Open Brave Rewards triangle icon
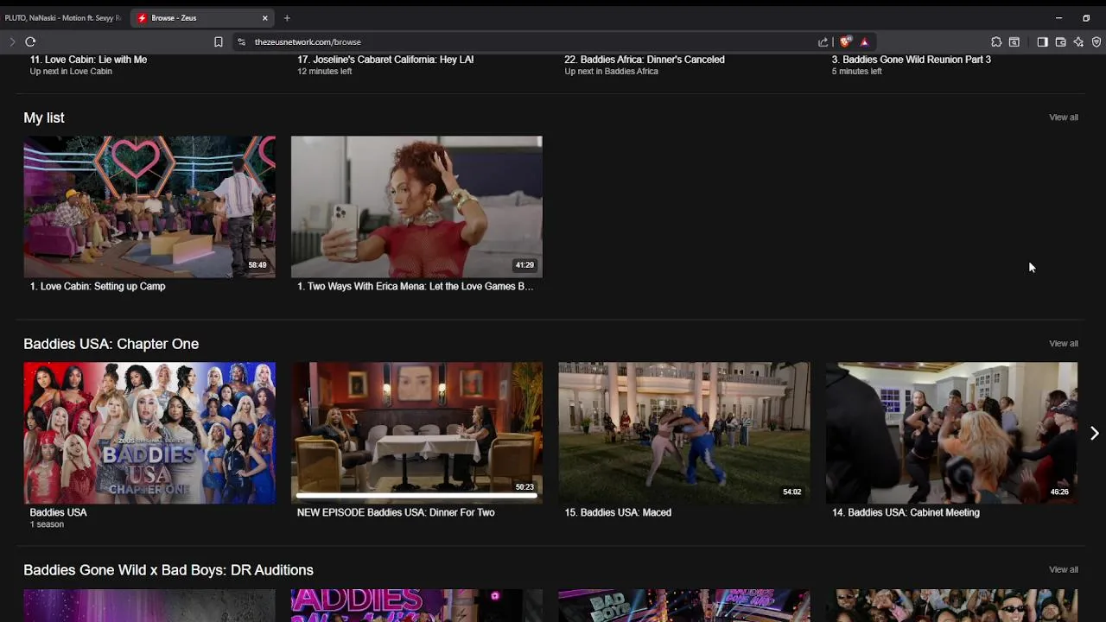Image resolution: width=1106 pixels, height=622 pixels. click(x=864, y=41)
